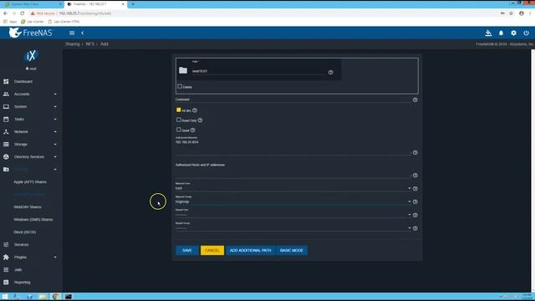Click the FreeNAS logo in the header
The width and height of the screenshot is (535, 301).
click(x=31, y=33)
